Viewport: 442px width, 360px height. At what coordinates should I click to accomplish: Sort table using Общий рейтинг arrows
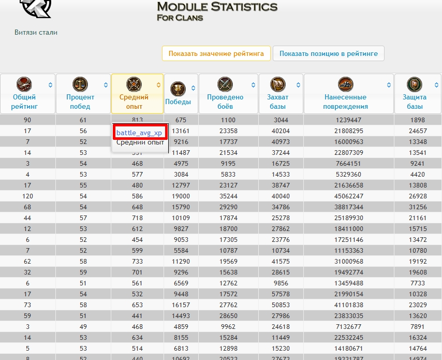(x=50, y=85)
